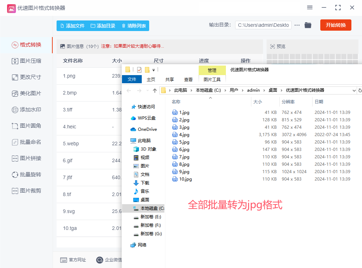Screen dimensions: 362x268
Task: Click the 官方网址 official website icon
Action: pyautogui.click(x=64, y=260)
